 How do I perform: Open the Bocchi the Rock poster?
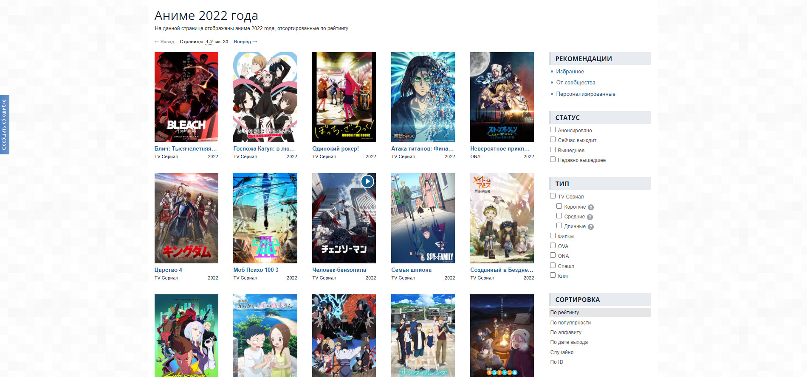[344, 97]
